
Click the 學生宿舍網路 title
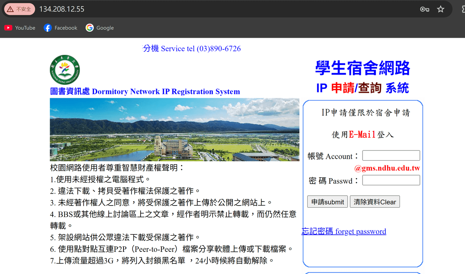click(363, 68)
